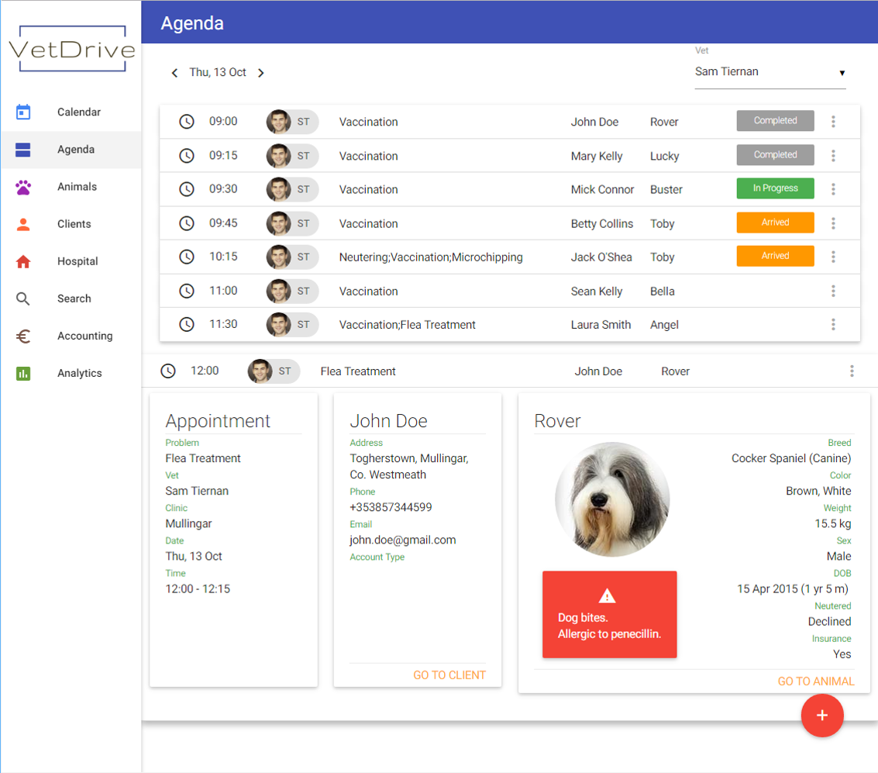Viewport: 878px width, 773px height.
Task: Expand the Neutering;Vaccination;Microchipping appointment row
Action: [x=510, y=257]
